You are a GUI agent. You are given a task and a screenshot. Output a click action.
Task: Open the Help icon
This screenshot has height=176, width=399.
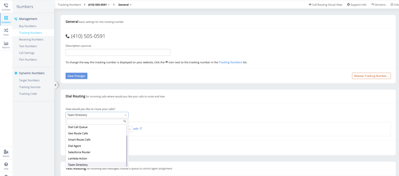point(6,165)
